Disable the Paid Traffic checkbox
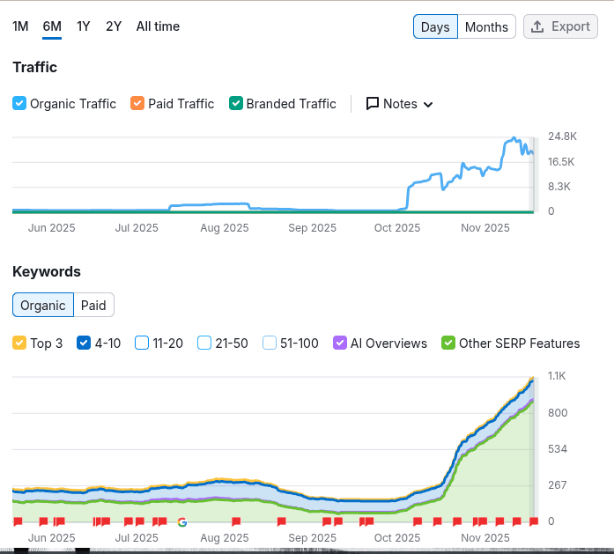The image size is (614, 554). 137,104
